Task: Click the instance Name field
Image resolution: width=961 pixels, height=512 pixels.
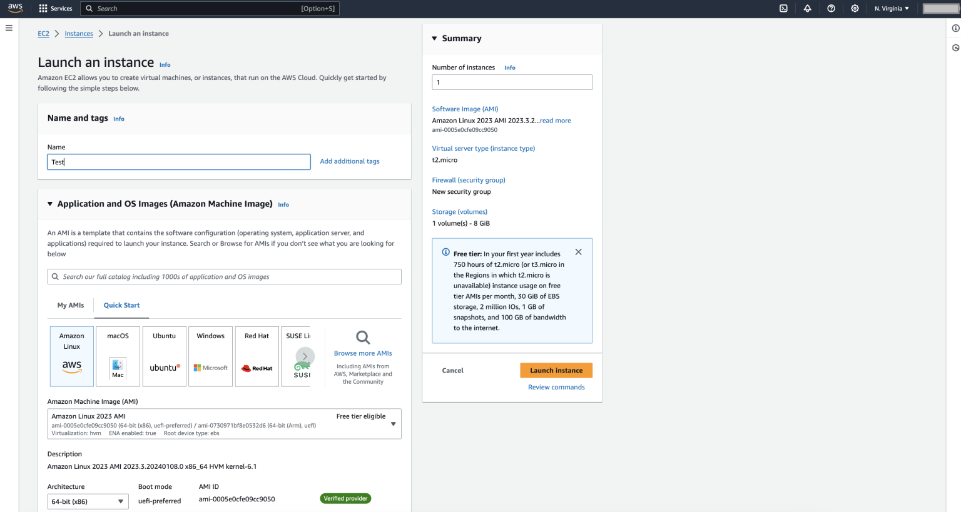Action: click(178, 161)
